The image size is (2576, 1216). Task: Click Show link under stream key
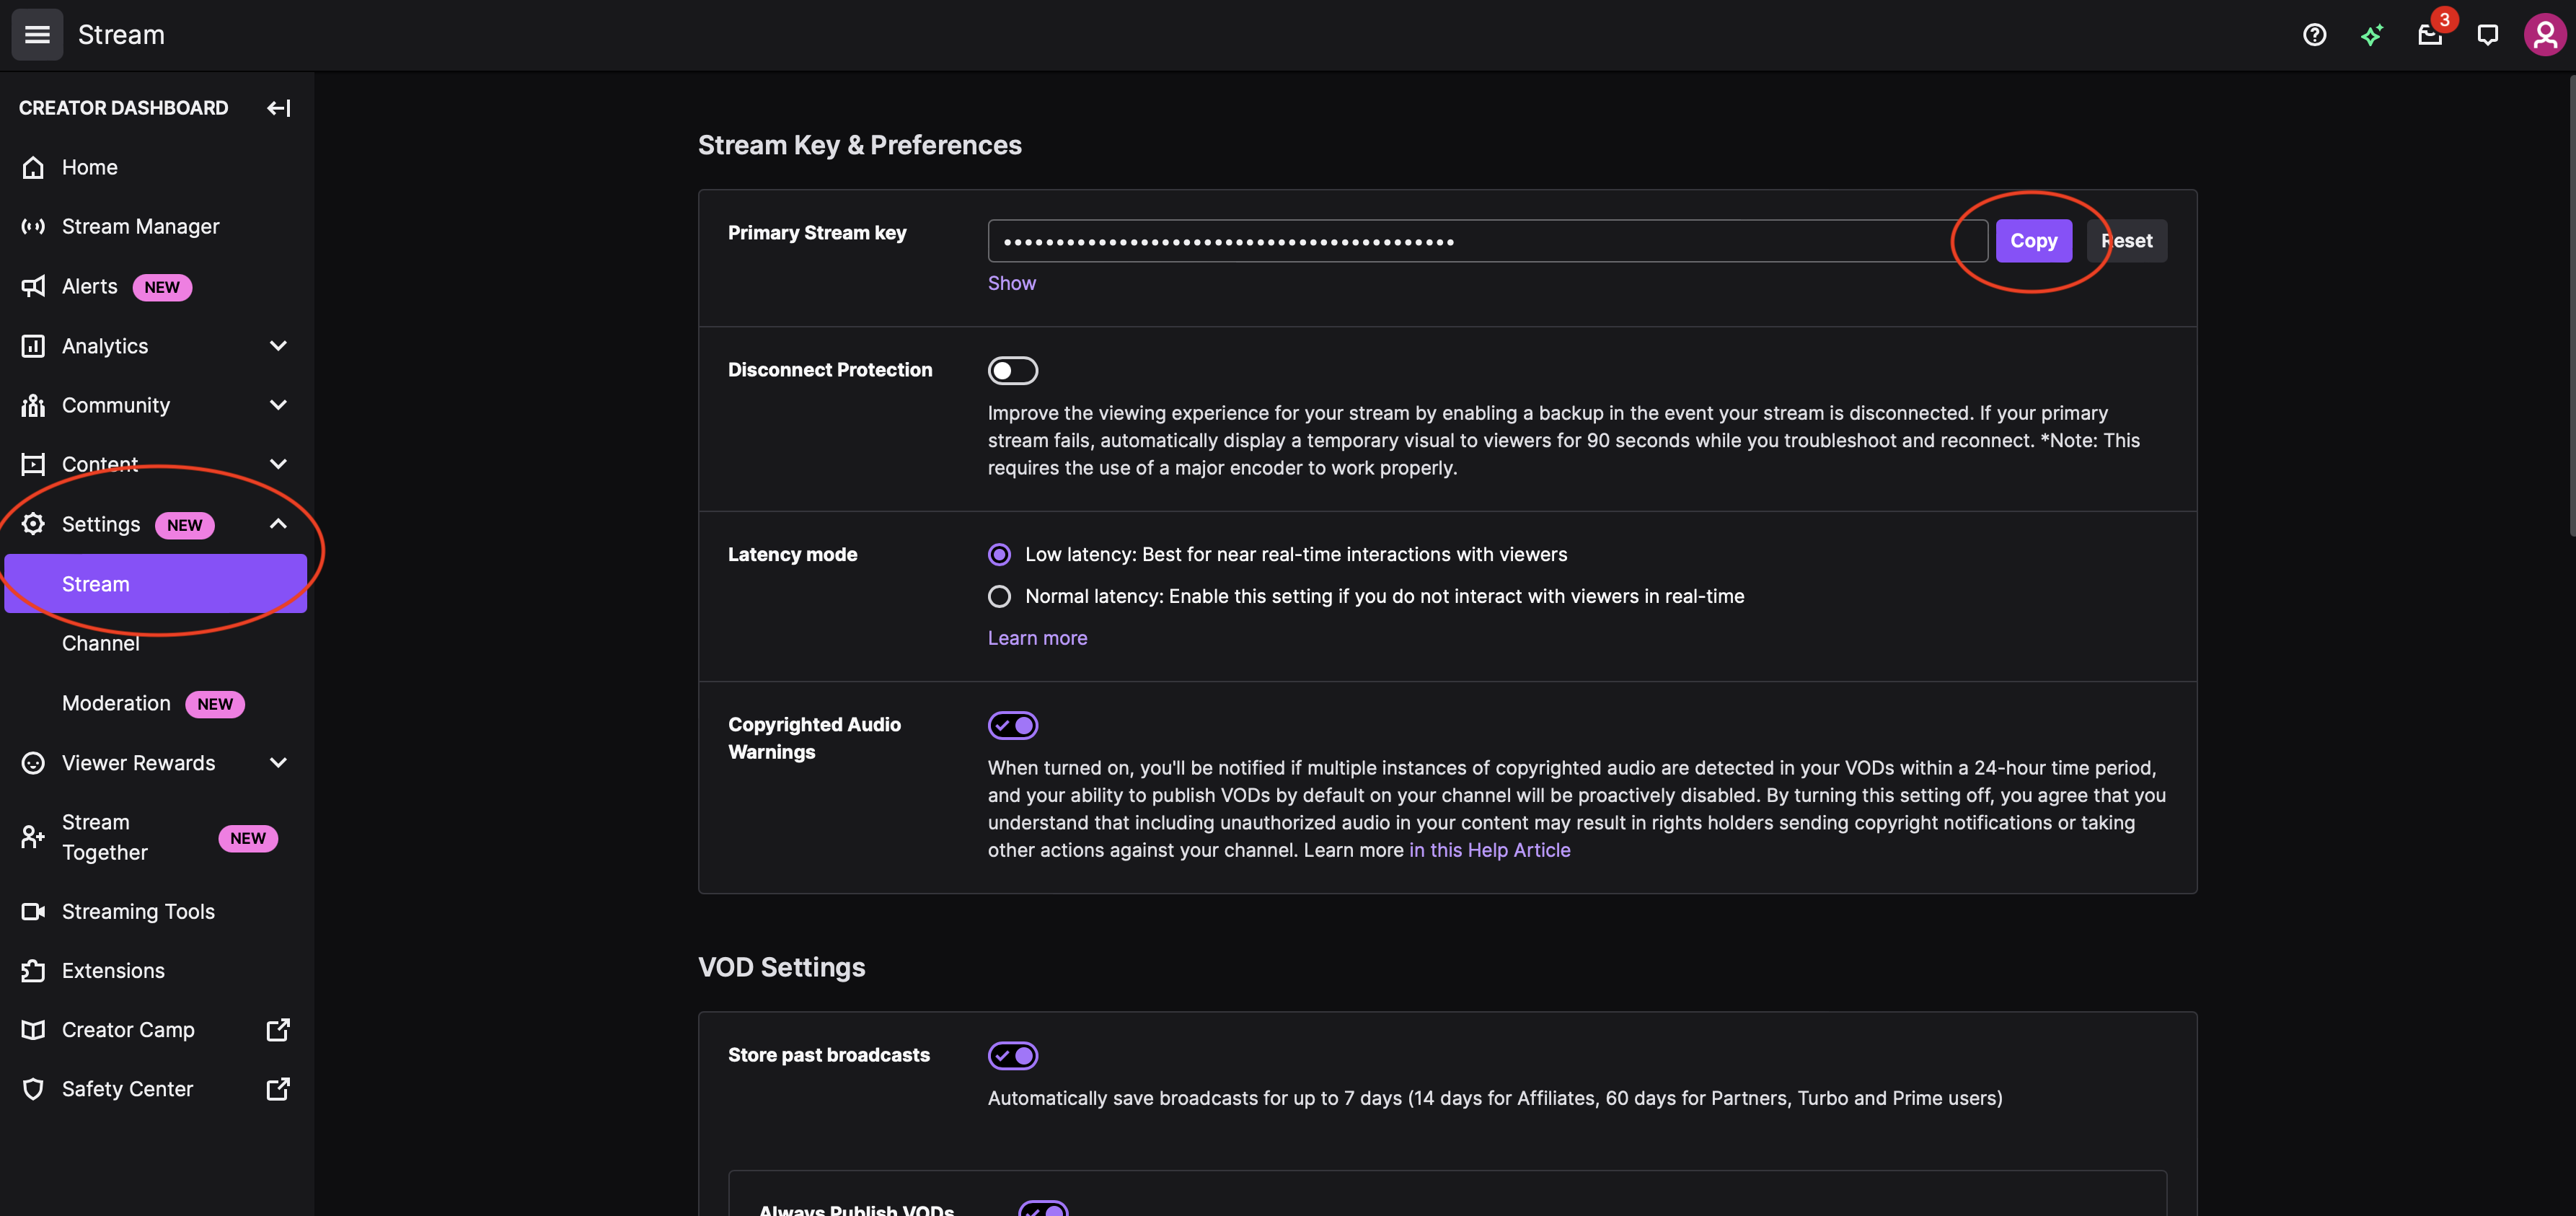(1011, 283)
